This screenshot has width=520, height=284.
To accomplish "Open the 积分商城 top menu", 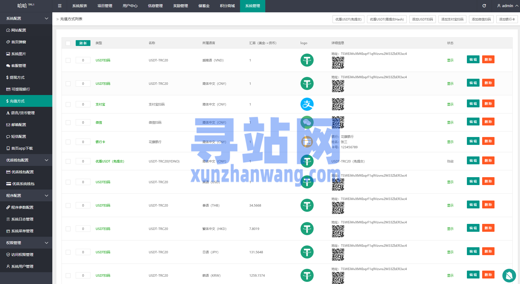I will [x=227, y=6].
